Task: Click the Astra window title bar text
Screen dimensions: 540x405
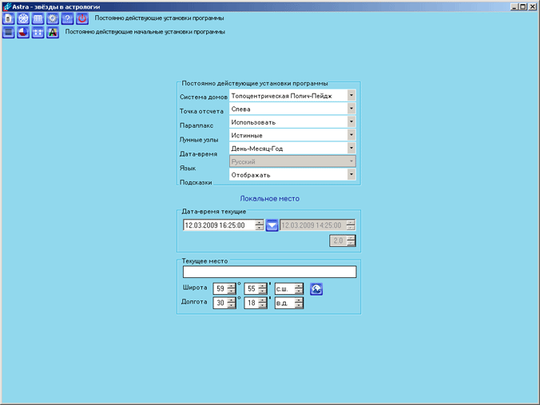Action: point(56,7)
